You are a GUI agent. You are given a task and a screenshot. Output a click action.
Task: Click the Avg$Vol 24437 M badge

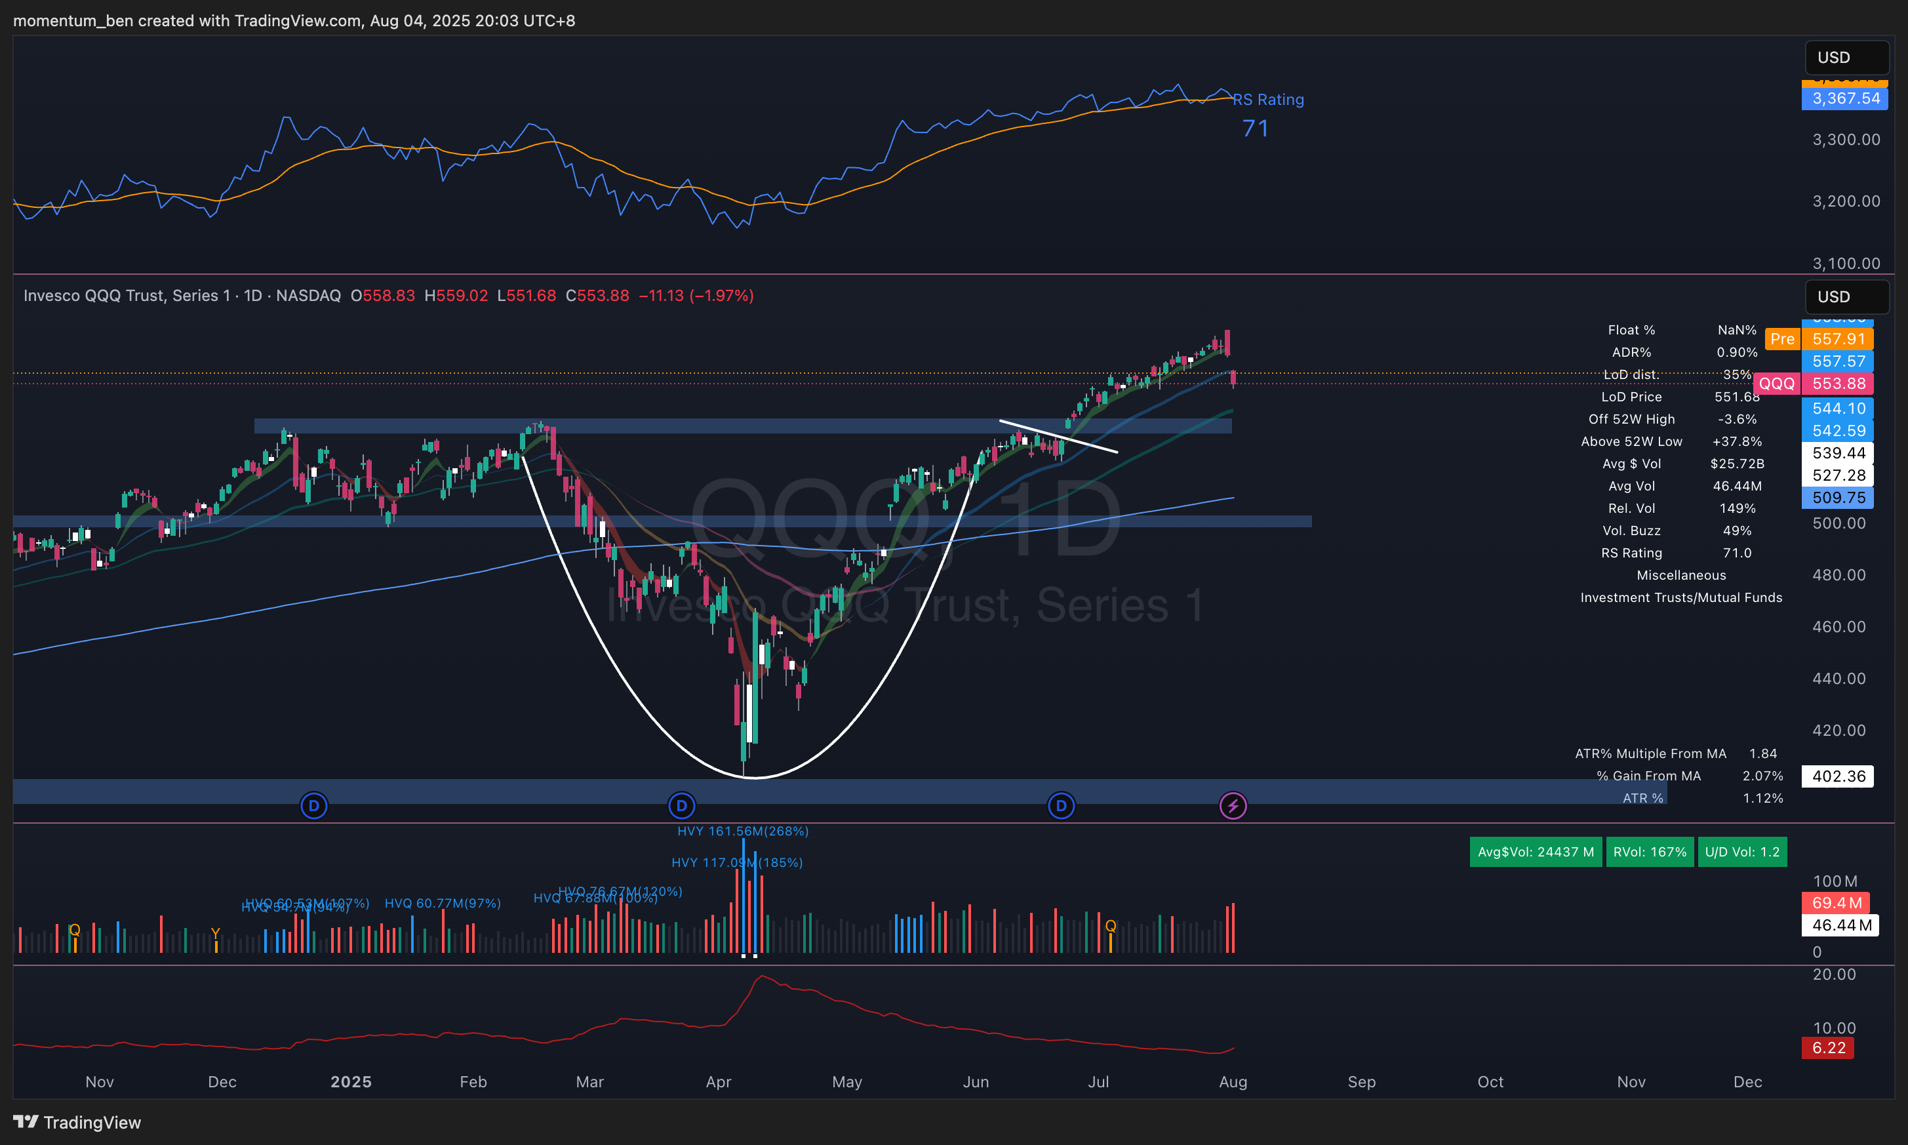click(1535, 852)
